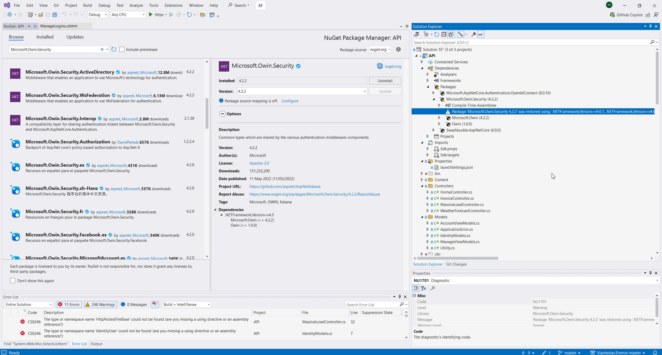Open the Apache-2.0 license link
The height and width of the screenshot is (355, 662).
tap(259, 163)
